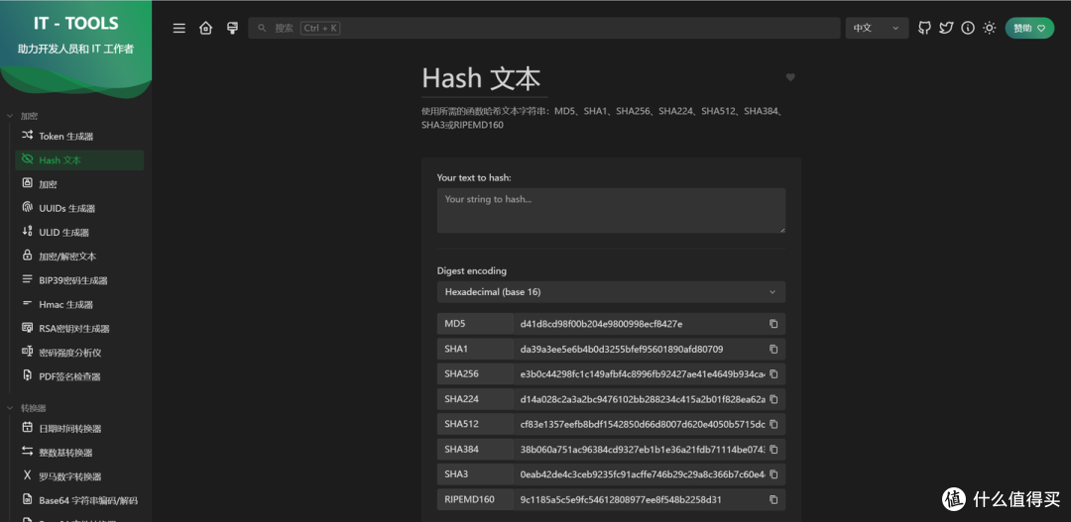The image size is (1071, 522).
Task: Select Hash 文本 sidebar item
Action: coord(79,160)
